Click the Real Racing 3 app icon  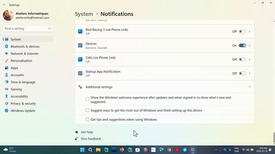click(x=80, y=31)
